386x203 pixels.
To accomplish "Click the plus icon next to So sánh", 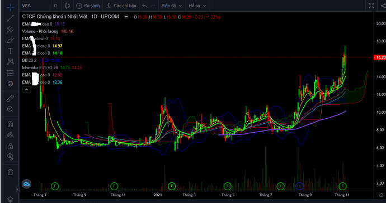I will point(79,6).
